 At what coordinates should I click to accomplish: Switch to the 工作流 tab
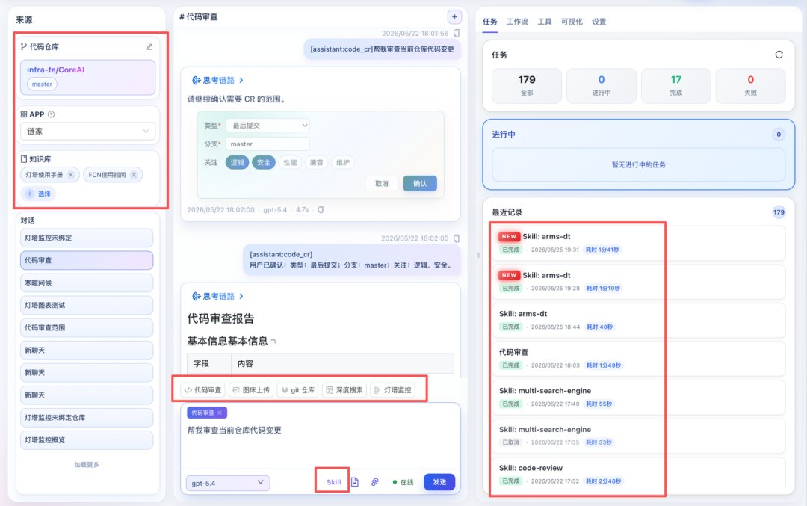[517, 22]
